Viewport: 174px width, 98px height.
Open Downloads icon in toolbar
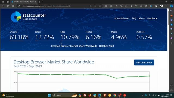(131, 6)
